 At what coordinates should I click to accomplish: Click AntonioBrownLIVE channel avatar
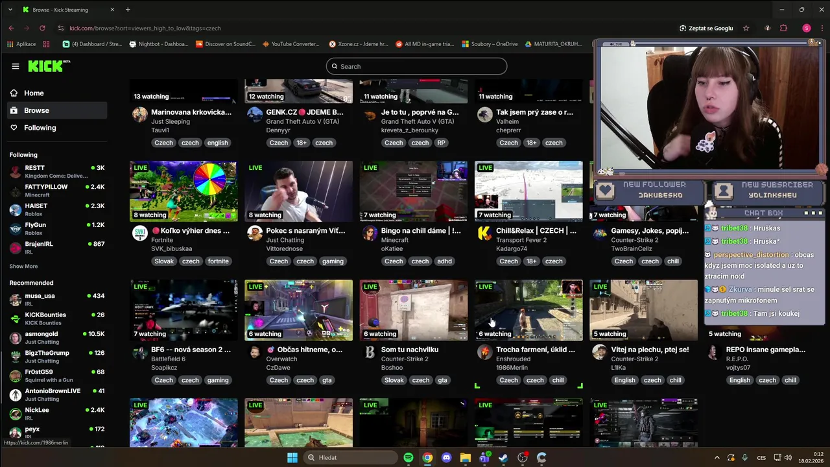point(16,394)
